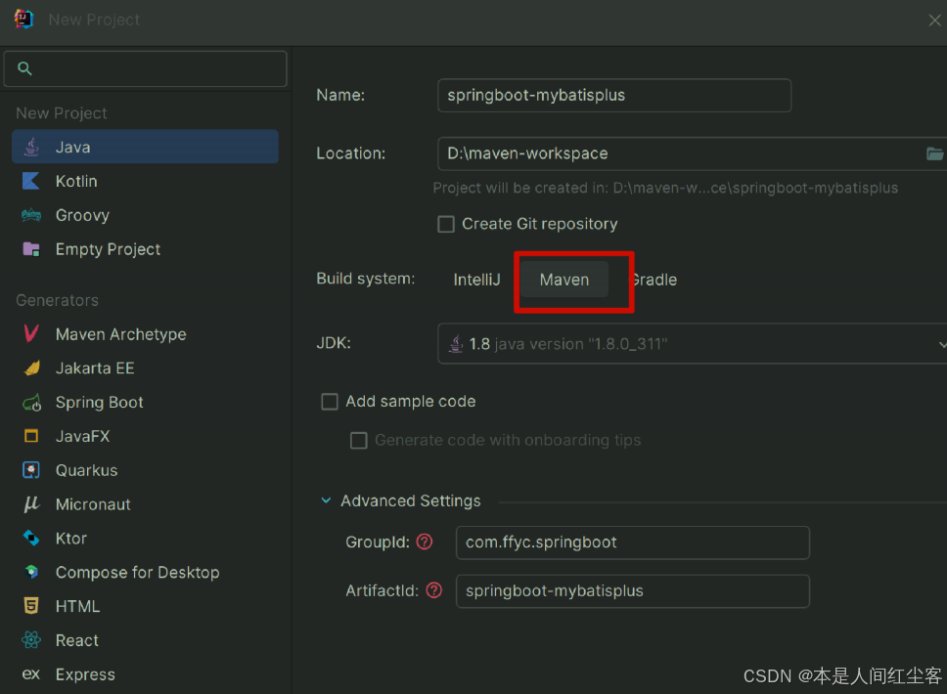
Task: Click the Groovy logo icon
Action: [30, 215]
